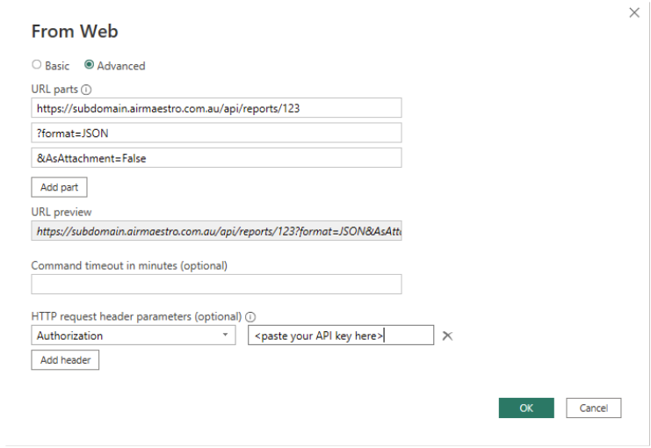Click the URL preview label

click(61, 212)
